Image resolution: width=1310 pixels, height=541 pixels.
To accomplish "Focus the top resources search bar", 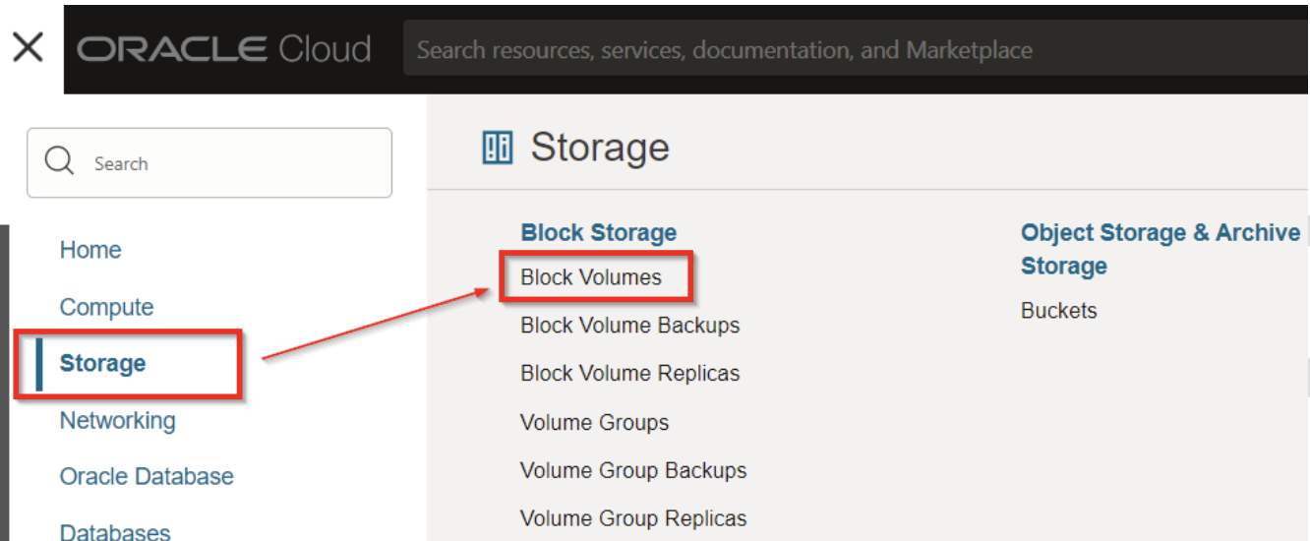I will (846, 49).
